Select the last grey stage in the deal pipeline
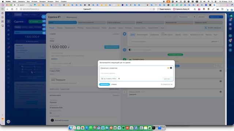234x131 pixels. [x=208, y=23]
